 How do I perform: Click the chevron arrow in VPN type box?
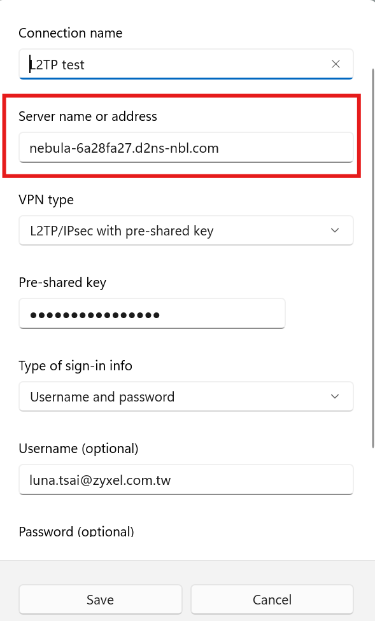coord(335,230)
